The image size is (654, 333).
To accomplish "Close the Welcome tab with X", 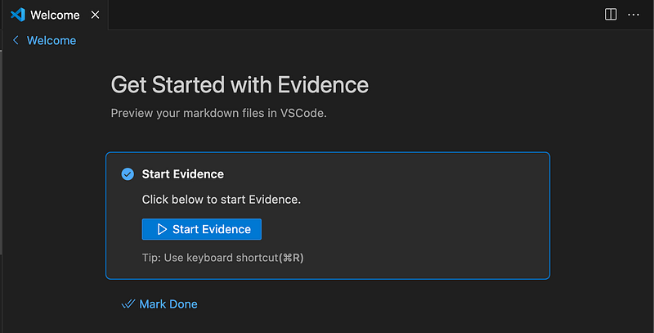I will point(95,15).
